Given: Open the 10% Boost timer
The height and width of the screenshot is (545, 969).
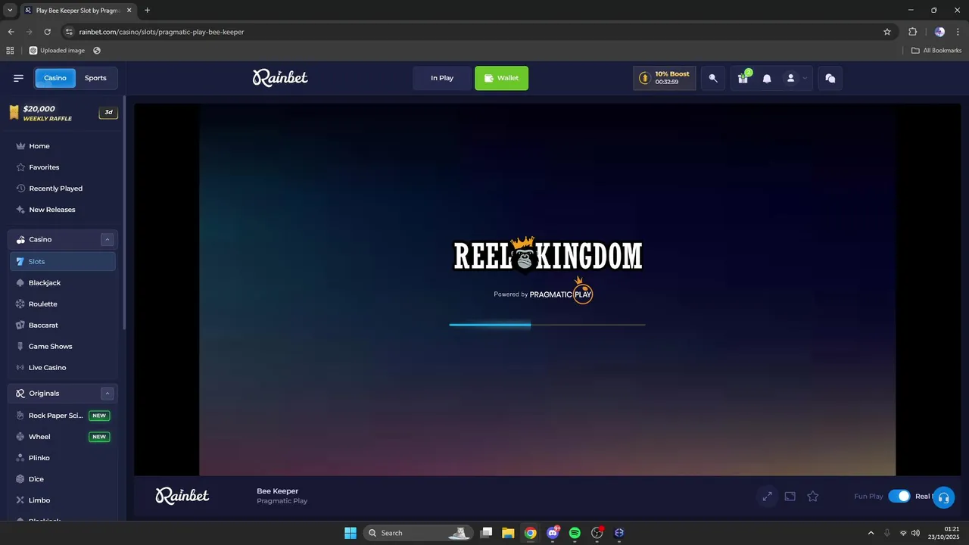Looking at the screenshot, I should click(x=665, y=78).
